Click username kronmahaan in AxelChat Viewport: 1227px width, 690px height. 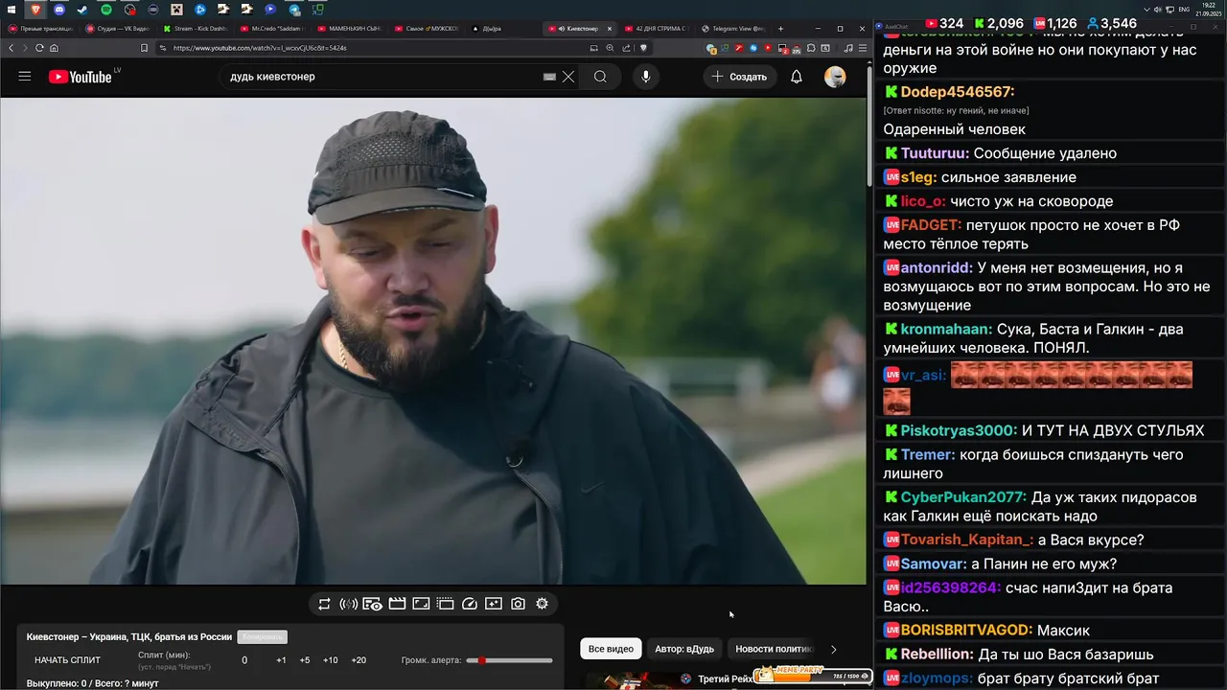[x=946, y=329]
